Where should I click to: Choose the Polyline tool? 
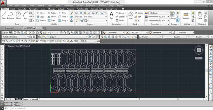tap(10, 15)
